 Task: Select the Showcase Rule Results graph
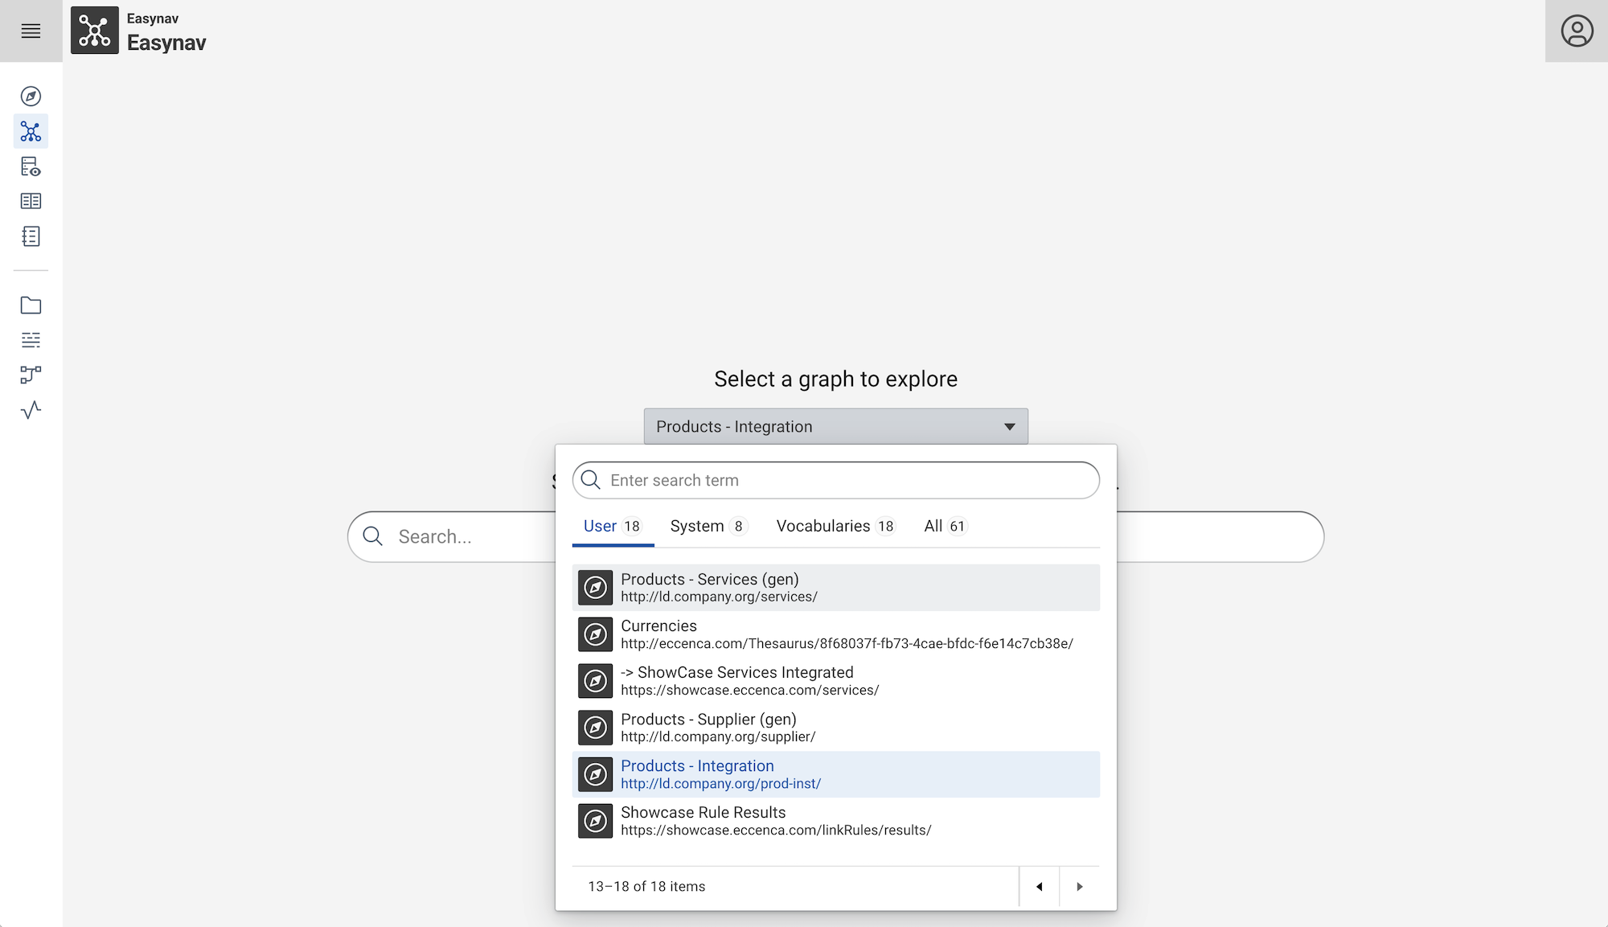pyautogui.click(x=836, y=820)
